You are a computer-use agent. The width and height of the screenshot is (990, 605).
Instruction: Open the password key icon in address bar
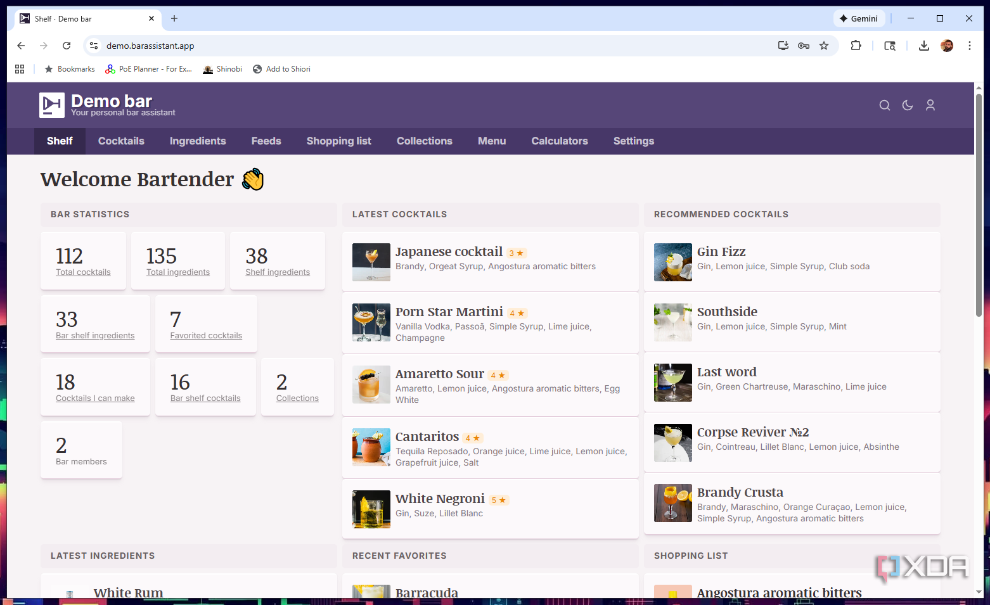pyautogui.click(x=804, y=46)
